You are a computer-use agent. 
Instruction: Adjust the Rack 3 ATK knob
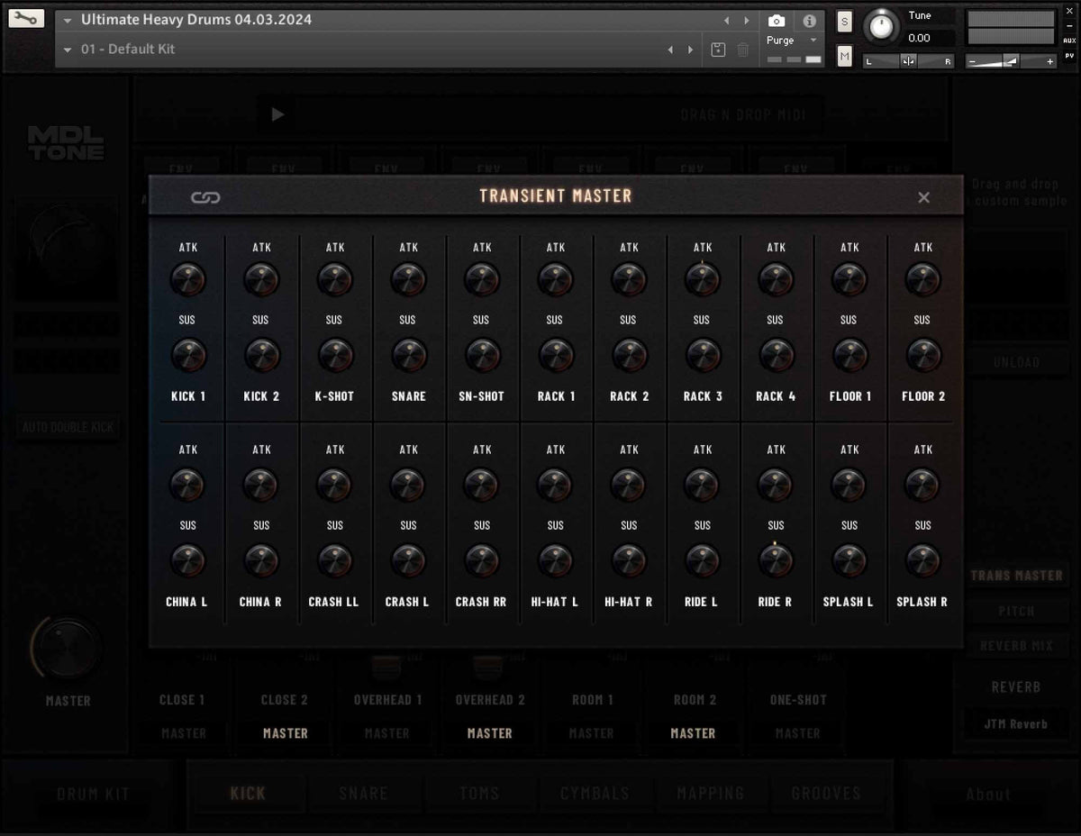703,280
